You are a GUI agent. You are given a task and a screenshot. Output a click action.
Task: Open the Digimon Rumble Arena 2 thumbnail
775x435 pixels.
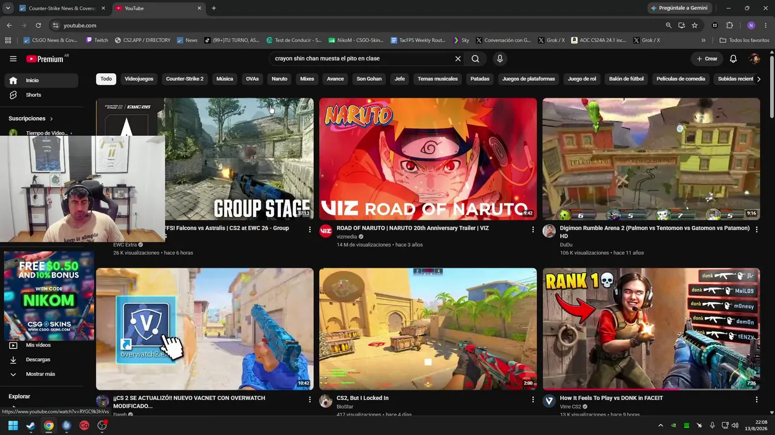651,159
